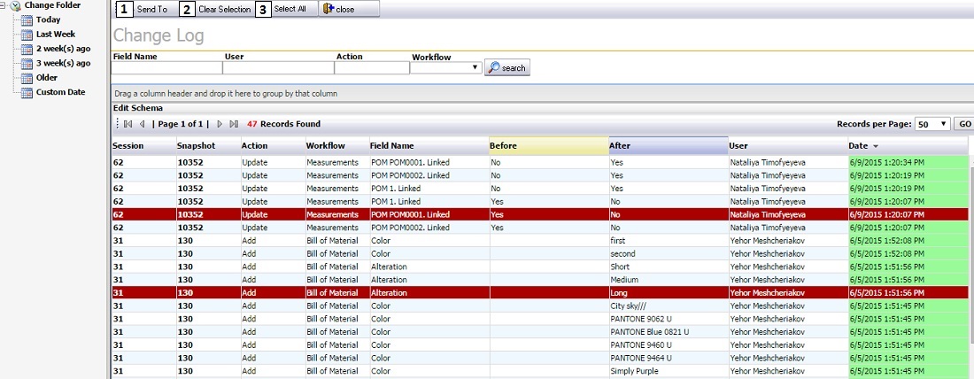This screenshot has width=974, height=379.
Task: Click the Send To button
Action: [x=147, y=10]
